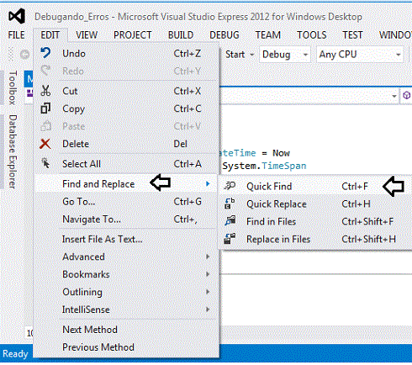This screenshot has width=412, height=365.
Task: Click the Ready status bar text
Action: 15,354
